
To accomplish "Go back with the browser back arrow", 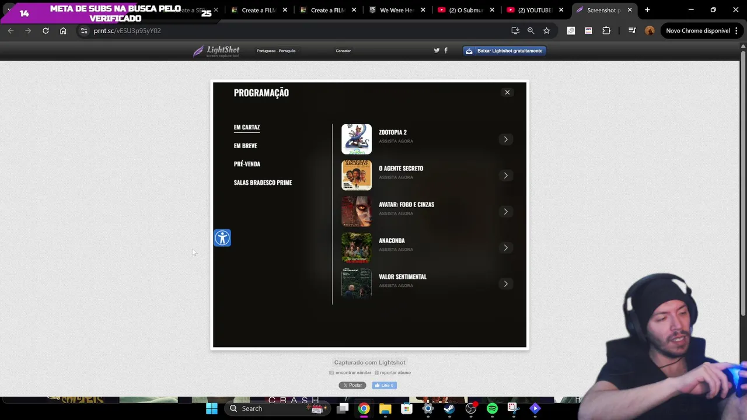I will [11, 30].
